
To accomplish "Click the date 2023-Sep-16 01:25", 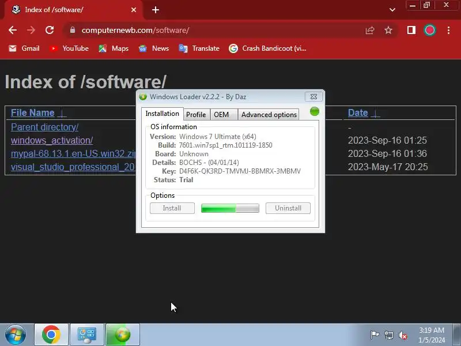I will point(387,140).
